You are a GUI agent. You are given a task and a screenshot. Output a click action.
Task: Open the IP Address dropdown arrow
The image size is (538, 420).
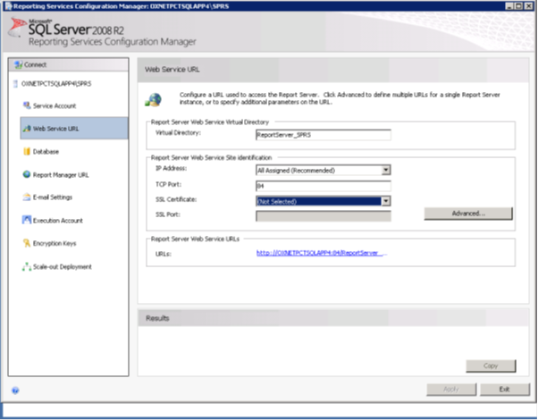tap(386, 170)
